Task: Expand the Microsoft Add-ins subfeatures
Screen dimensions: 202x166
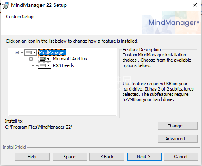Action: 31,59
